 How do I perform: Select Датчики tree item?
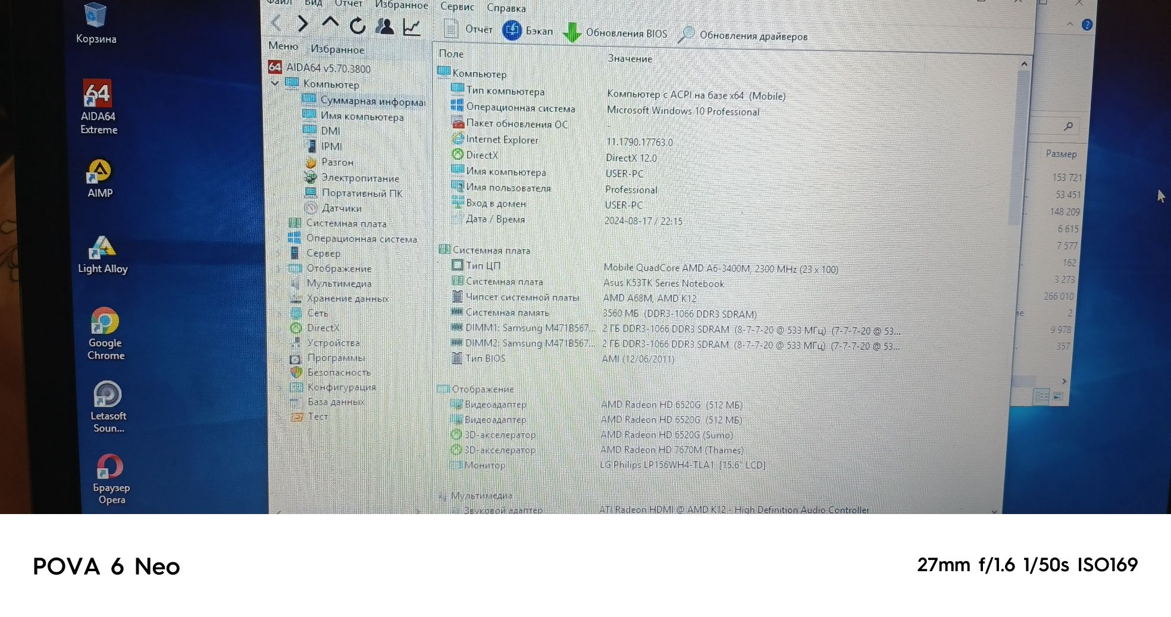333,208
